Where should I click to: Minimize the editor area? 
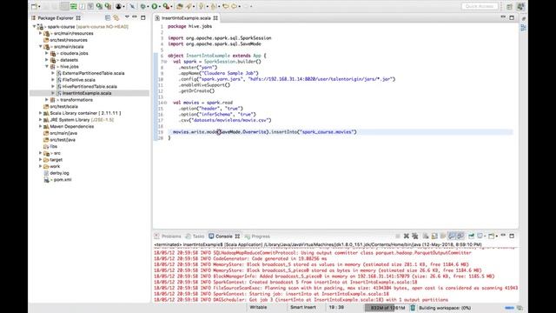[x=503, y=17]
